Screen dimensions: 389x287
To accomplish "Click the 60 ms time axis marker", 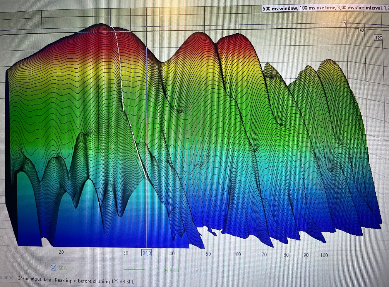I will pyautogui.click(x=361, y=30).
